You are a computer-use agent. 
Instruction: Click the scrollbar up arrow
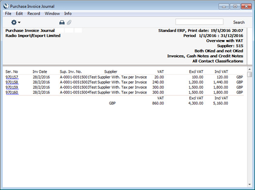tap(250, 69)
